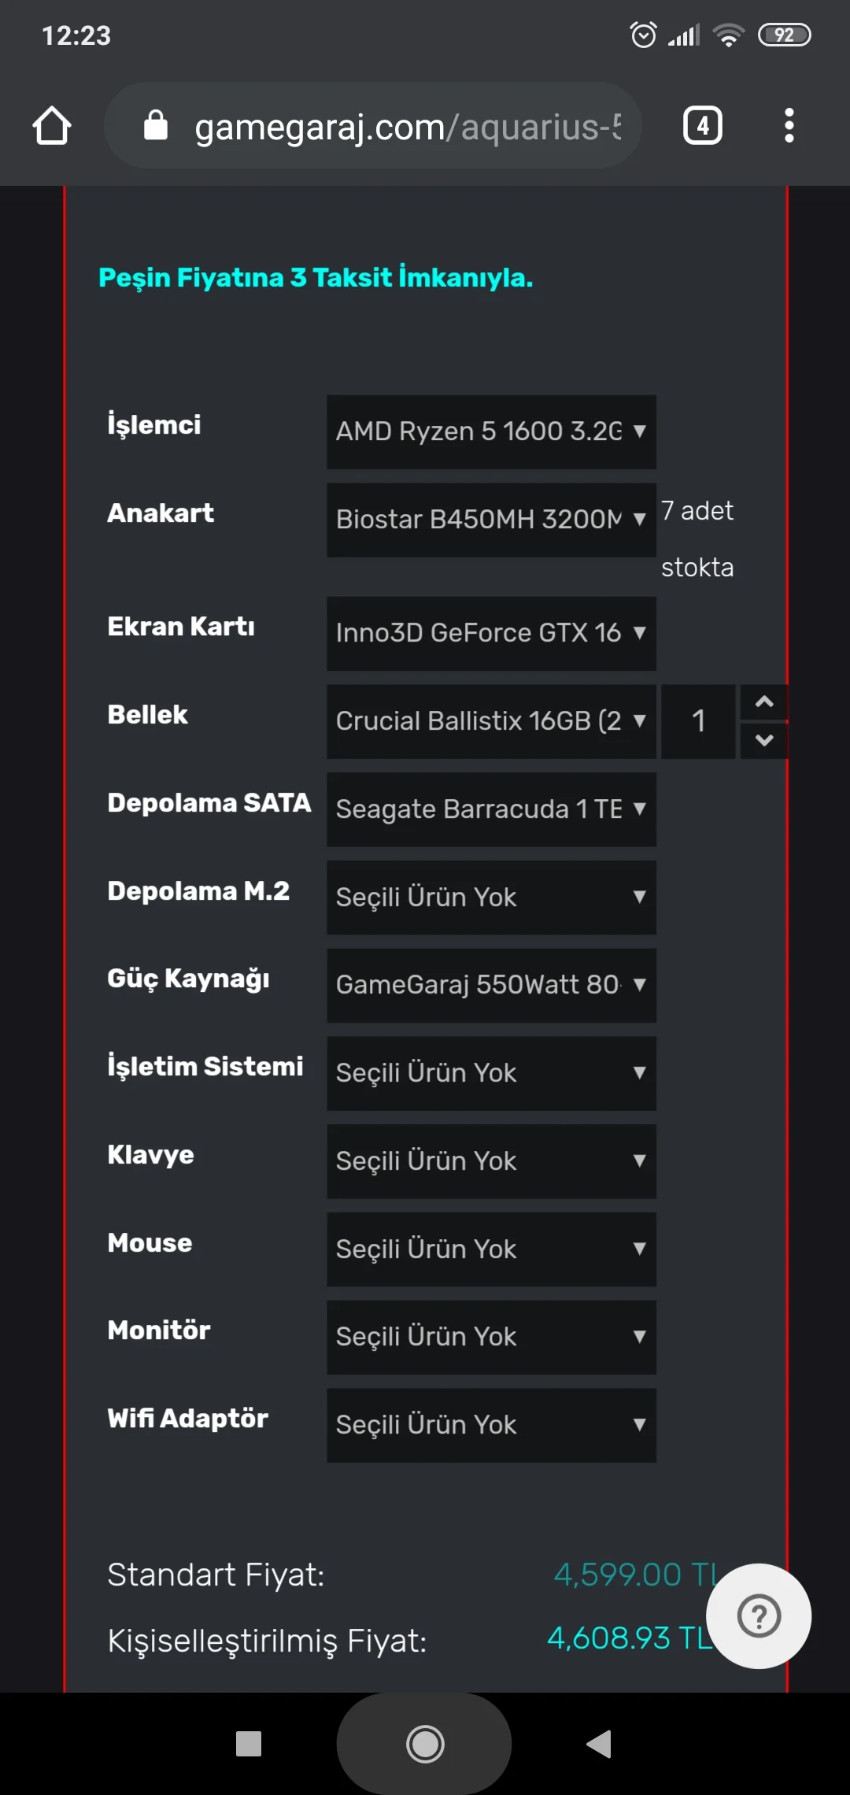850x1795 pixels.
Task: Expand the Anakart motherboard dropdown
Action: pos(491,520)
